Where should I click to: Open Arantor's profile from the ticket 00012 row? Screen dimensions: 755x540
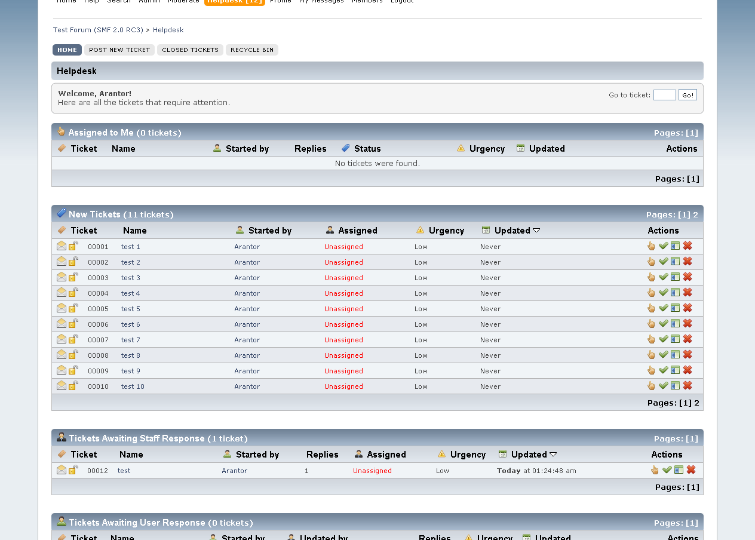(x=235, y=471)
